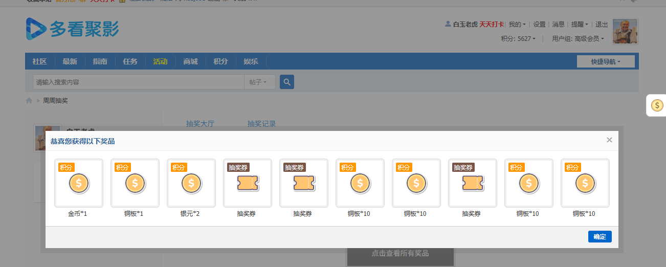Click the blue search magnifier button

coord(287,82)
